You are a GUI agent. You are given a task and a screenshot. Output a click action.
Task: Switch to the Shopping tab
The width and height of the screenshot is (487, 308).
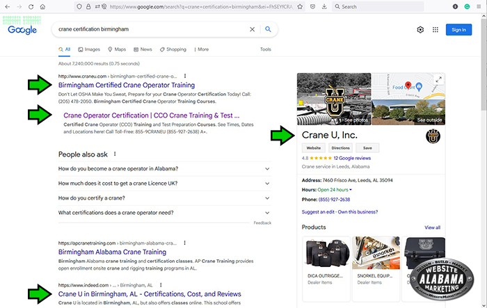173,49
